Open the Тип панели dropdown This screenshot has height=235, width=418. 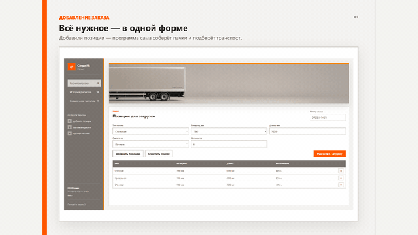click(151, 131)
